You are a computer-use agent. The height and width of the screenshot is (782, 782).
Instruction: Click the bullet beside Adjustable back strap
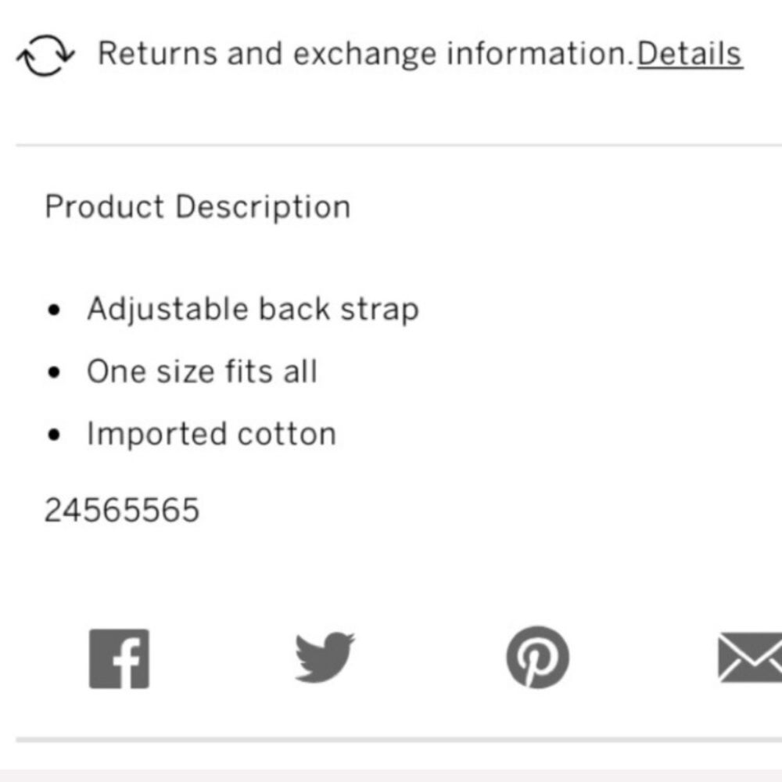click(x=53, y=310)
